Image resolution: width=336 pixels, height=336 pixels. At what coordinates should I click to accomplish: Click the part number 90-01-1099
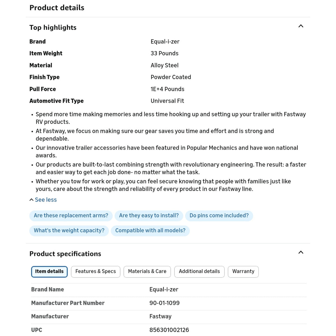(164, 303)
